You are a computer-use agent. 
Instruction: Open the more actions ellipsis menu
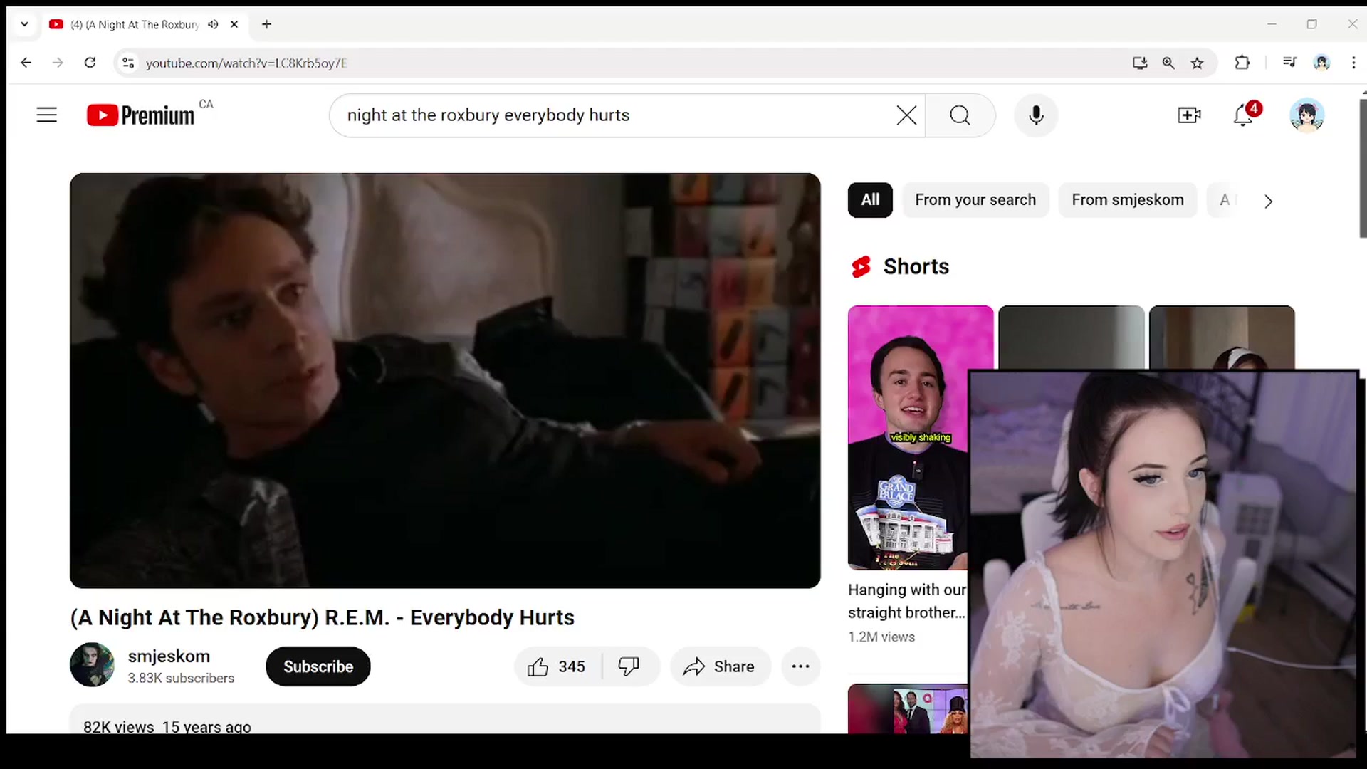[800, 666]
